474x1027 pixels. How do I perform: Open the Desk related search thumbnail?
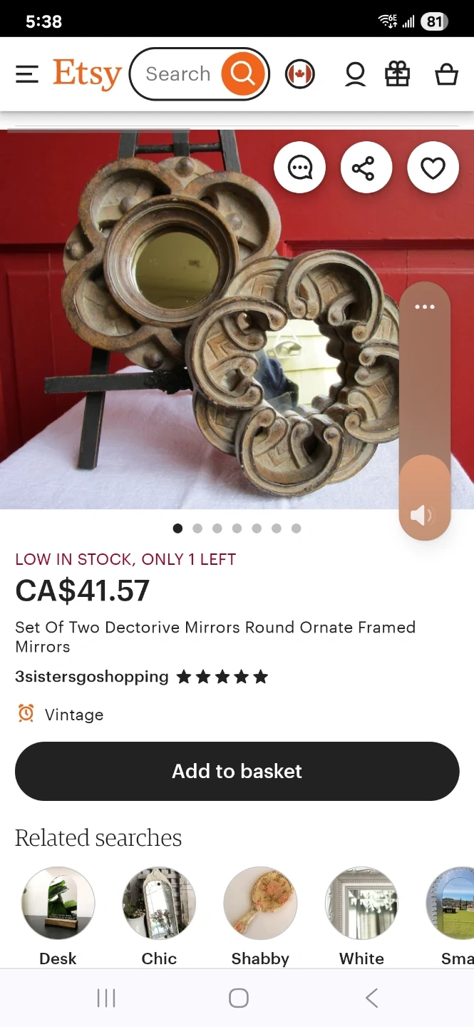click(58, 904)
